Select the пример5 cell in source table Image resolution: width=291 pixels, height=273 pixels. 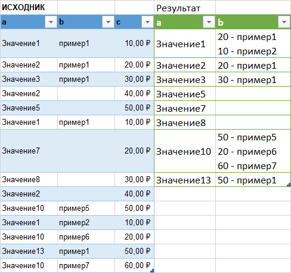(x=86, y=208)
